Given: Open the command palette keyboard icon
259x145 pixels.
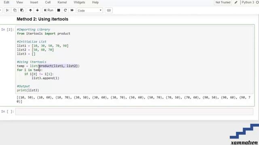Looking at the screenshot, I should point(109,10).
